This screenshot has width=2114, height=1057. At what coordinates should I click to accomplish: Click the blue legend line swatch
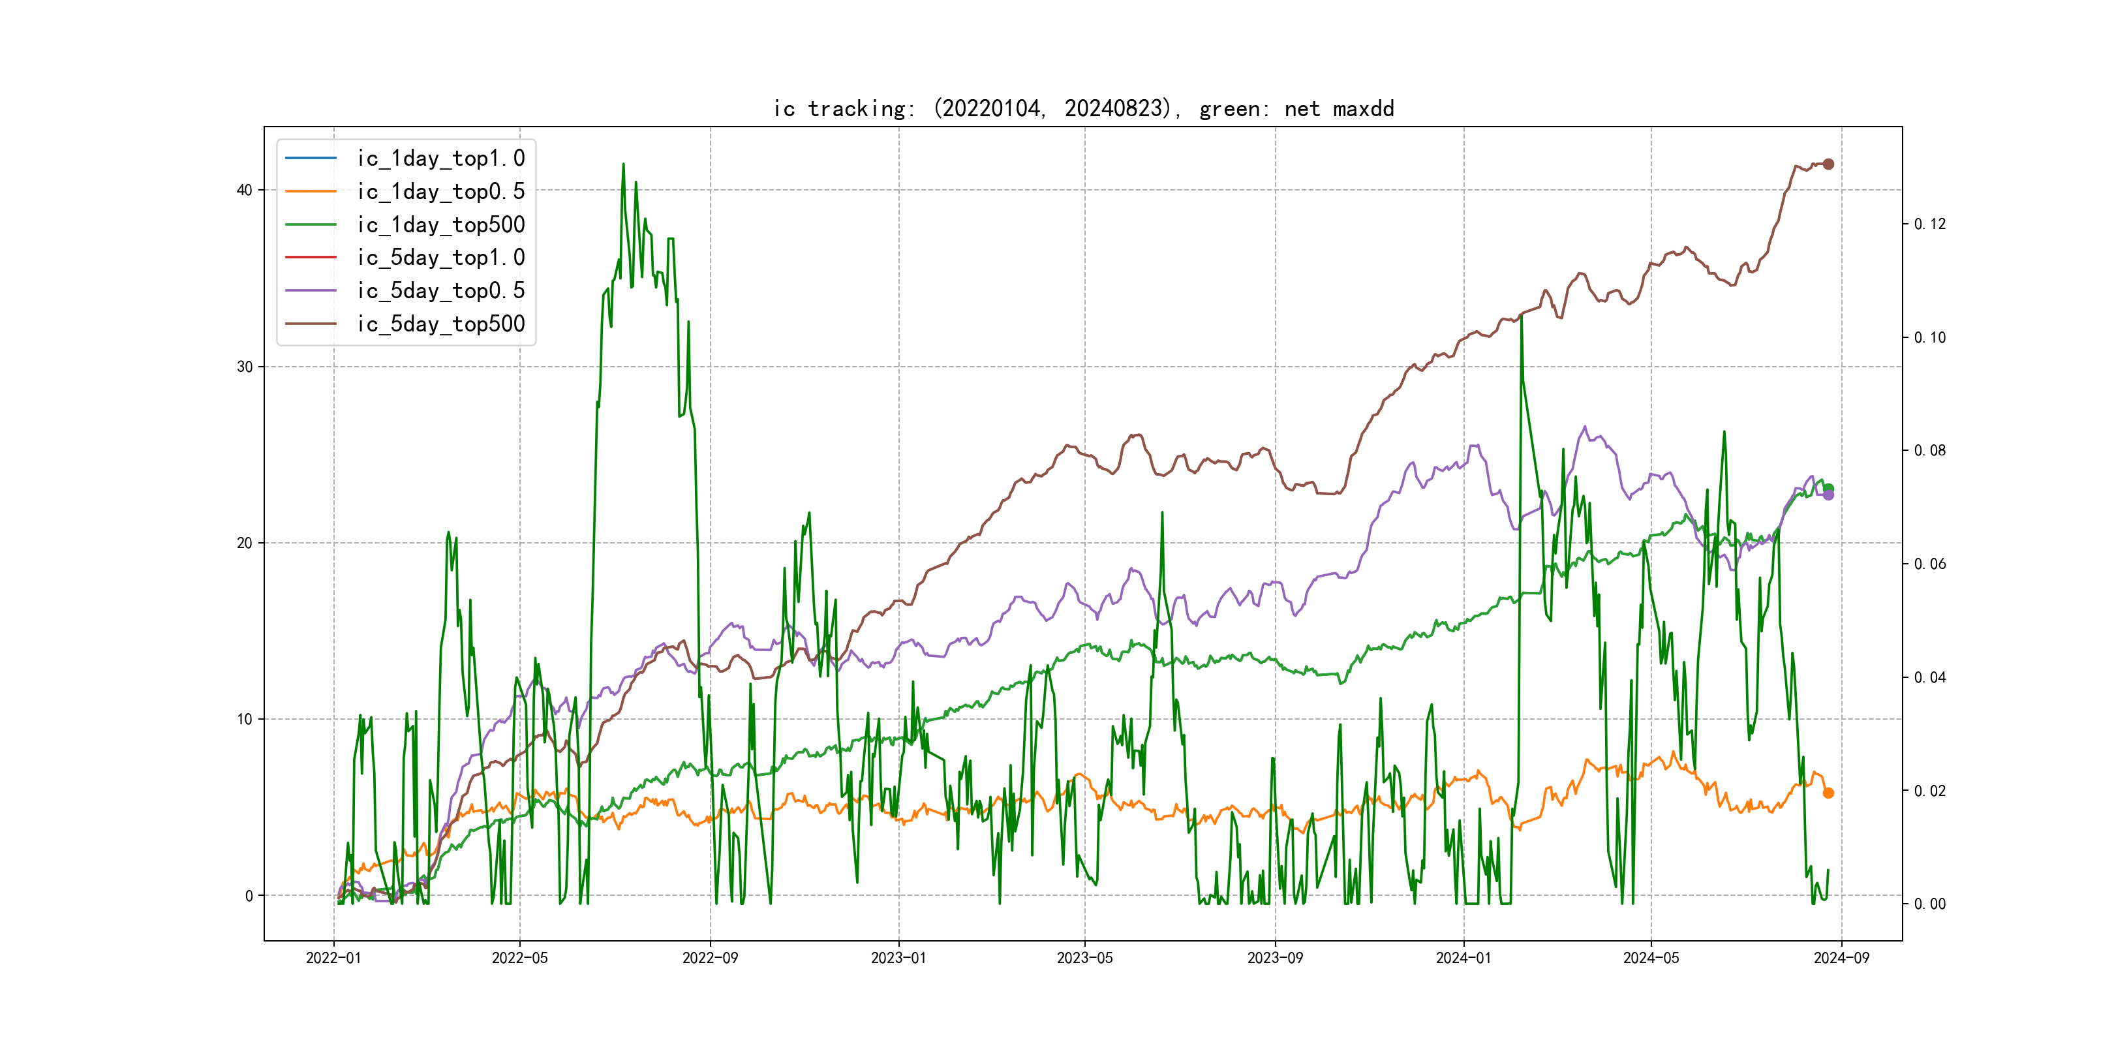(x=310, y=157)
